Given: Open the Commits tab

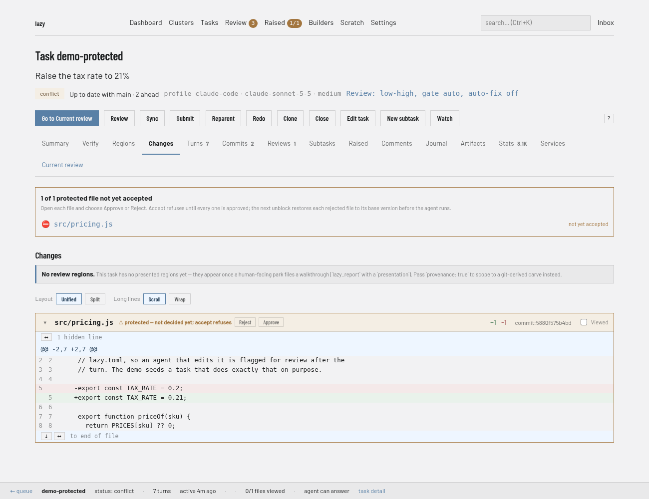Looking at the screenshot, I should (238, 144).
